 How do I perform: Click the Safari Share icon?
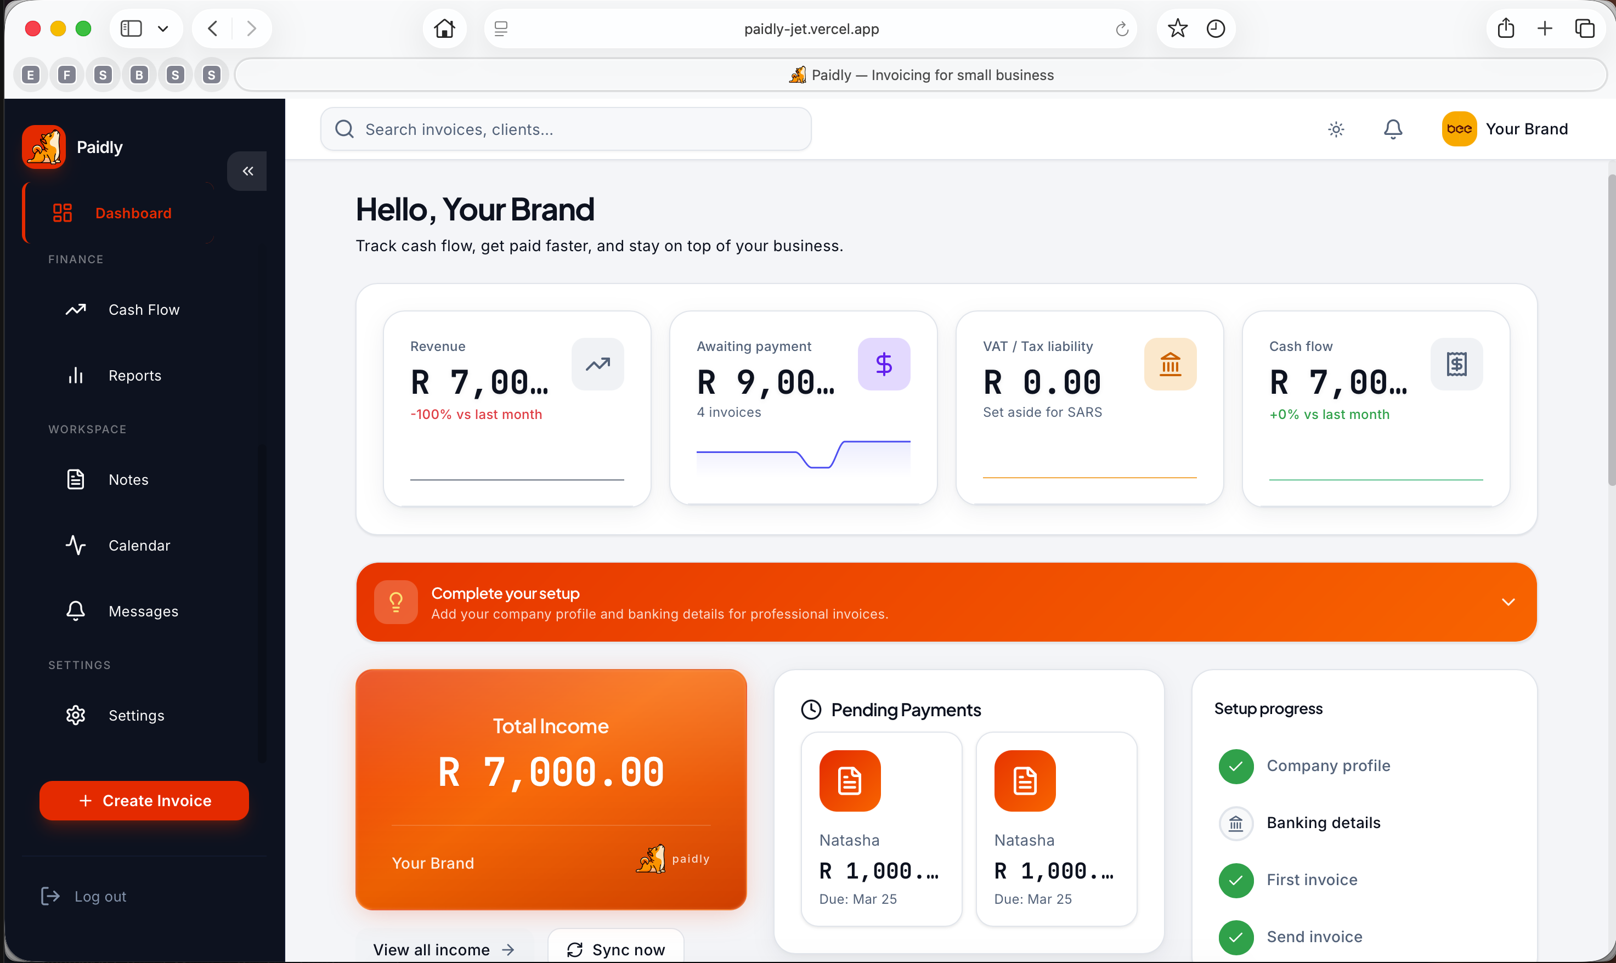pyautogui.click(x=1506, y=29)
